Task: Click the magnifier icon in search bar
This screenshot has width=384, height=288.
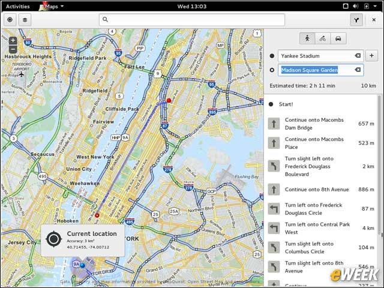Action: [x=106, y=19]
